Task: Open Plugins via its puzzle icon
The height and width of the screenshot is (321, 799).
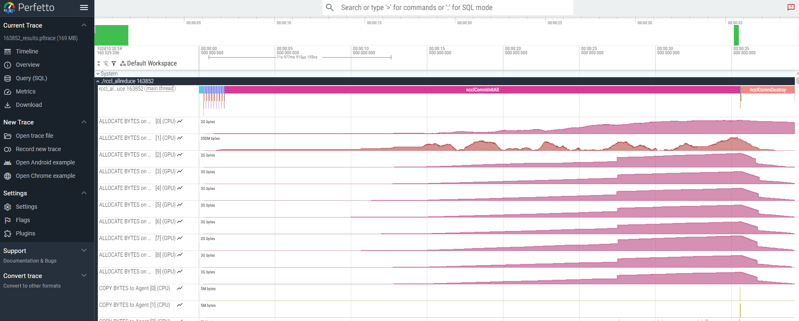Action: point(8,234)
